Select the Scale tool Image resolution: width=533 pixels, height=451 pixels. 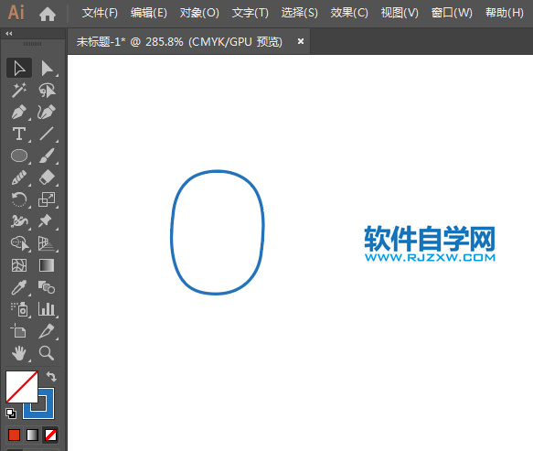click(47, 199)
